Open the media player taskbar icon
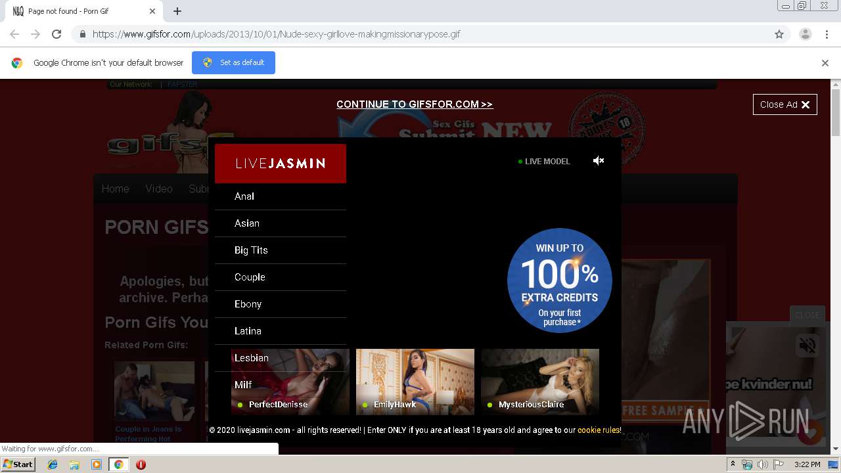 click(97, 464)
